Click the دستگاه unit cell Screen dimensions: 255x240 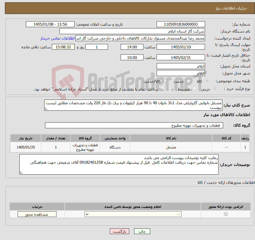tap(115, 147)
